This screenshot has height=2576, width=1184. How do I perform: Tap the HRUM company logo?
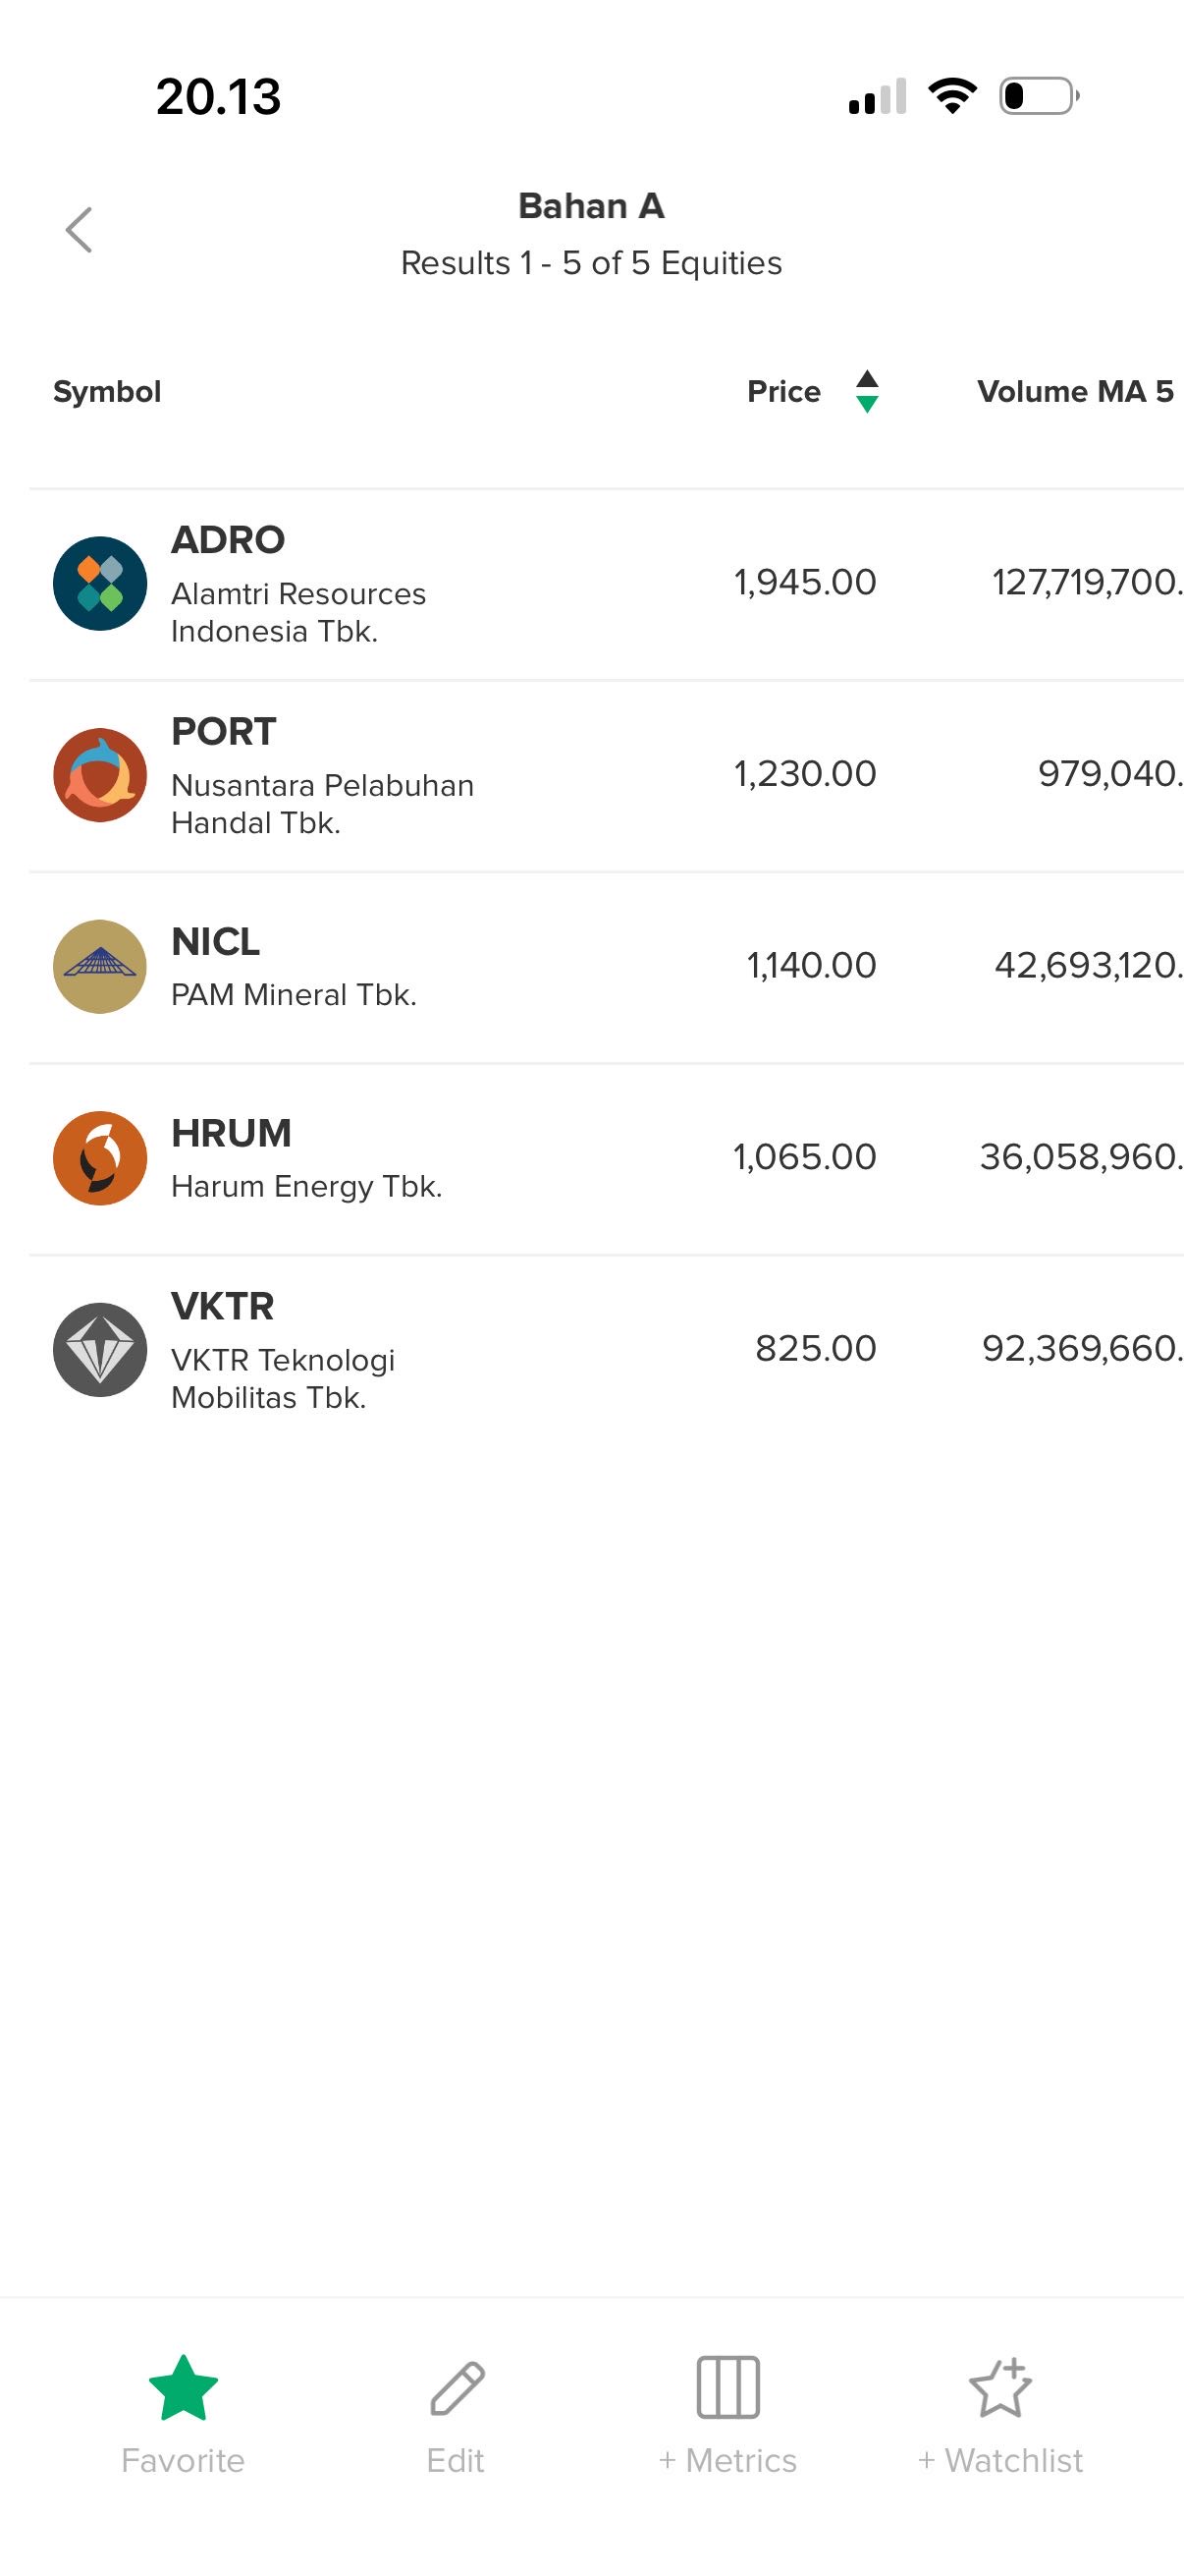(100, 1158)
